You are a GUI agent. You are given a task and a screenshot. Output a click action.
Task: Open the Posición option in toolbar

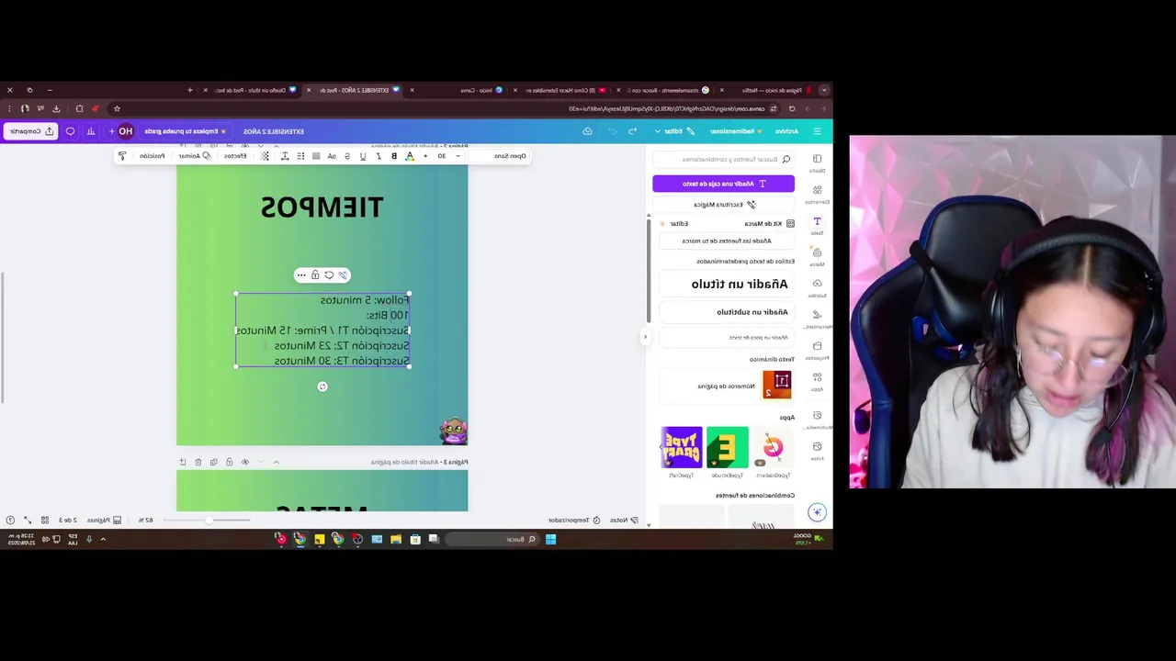(x=152, y=156)
